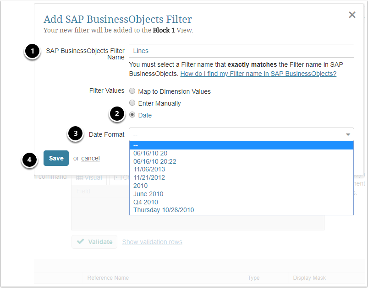Select Map to Dimension Values radio button

point(132,91)
